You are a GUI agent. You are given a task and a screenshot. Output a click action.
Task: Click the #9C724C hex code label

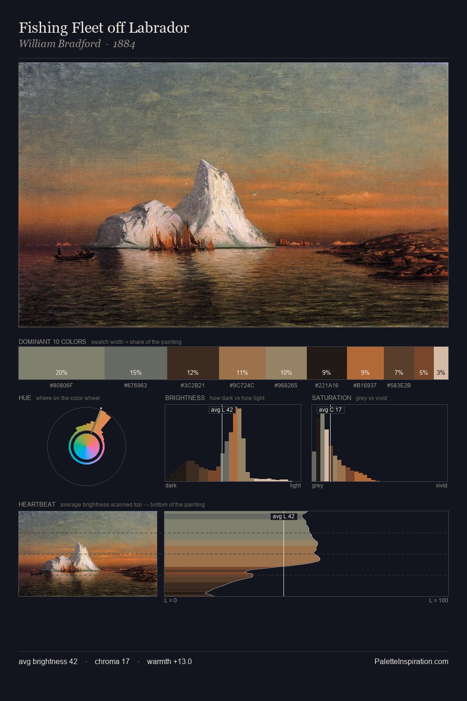tap(242, 386)
